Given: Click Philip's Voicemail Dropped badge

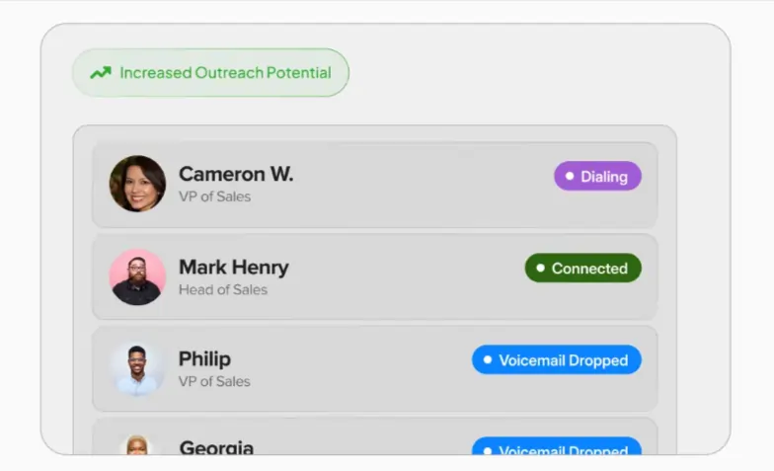Looking at the screenshot, I should (556, 360).
